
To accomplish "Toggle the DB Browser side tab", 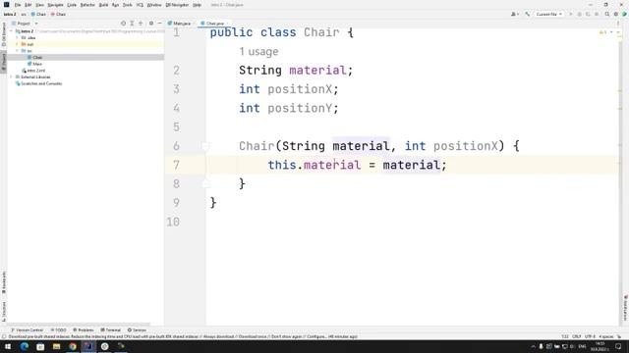I will click(x=4, y=34).
